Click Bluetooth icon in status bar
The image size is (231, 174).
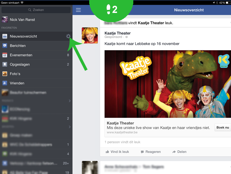(x=217, y=2)
